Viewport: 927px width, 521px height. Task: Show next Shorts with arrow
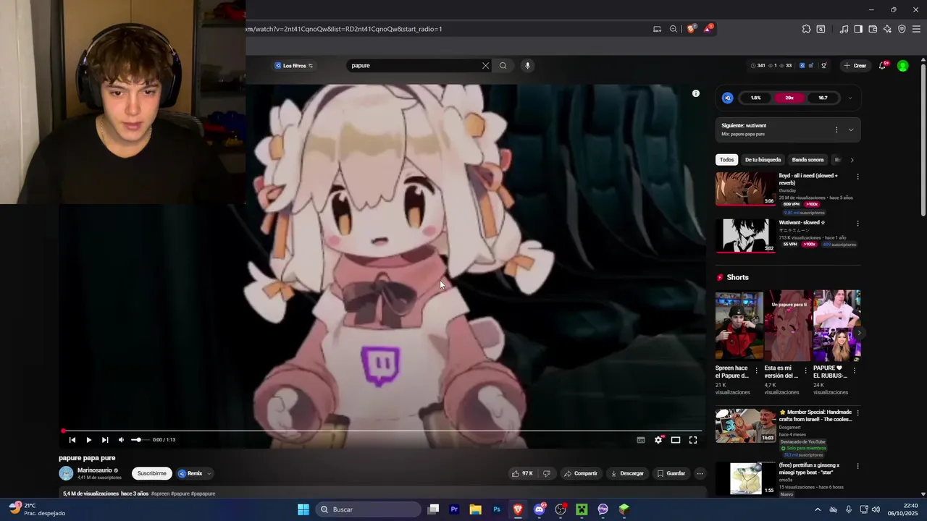tap(859, 333)
